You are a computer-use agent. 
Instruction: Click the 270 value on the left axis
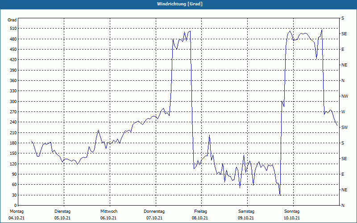point(13,112)
